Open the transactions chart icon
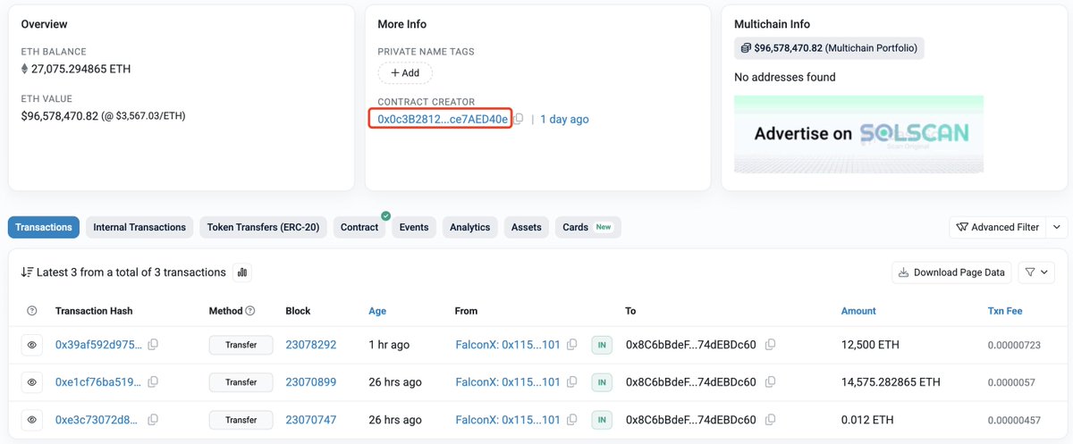The width and height of the screenshot is (1073, 444). coord(242,272)
